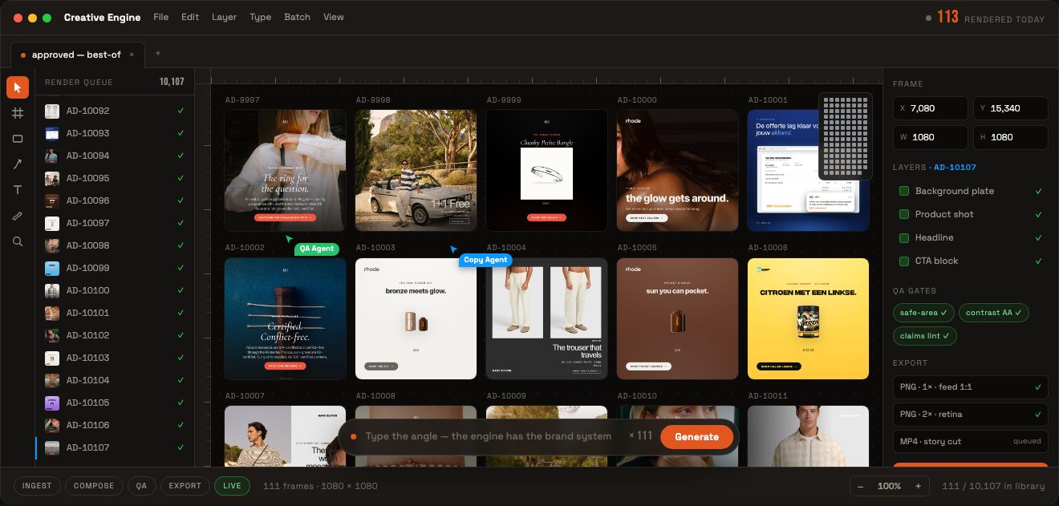Click the AD-10093 thumbnail icon in queue

52,133
